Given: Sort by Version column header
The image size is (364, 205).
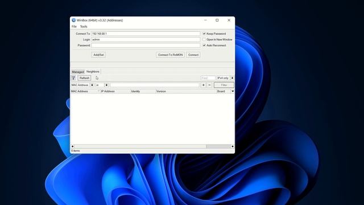Looking at the screenshot, I should pos(186,91).
